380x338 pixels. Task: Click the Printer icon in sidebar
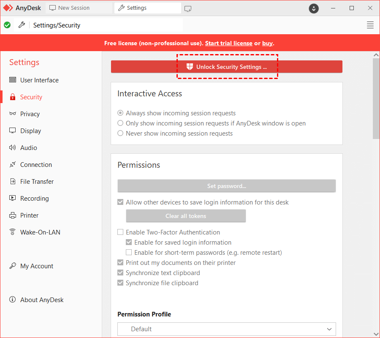[x=13, y=215]
